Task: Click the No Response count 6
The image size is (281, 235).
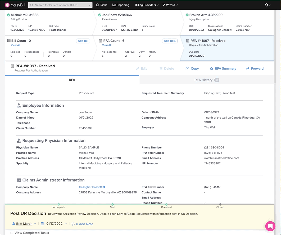Action: click(102, 56)
